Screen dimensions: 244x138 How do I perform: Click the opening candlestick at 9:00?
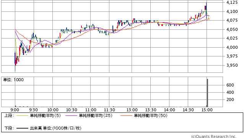[x=15, y=61]
